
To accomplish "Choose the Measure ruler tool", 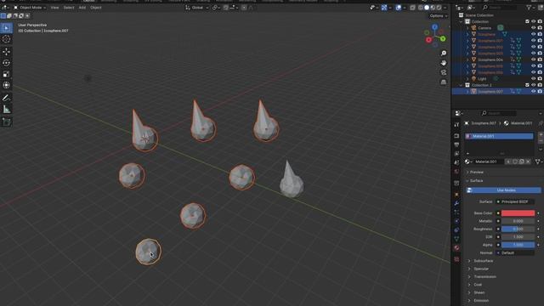I will tap(6, 110).
